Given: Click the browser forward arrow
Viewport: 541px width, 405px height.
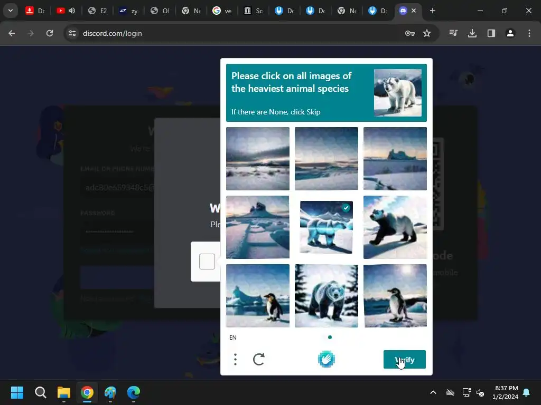Looking at the screenshot, I should pos(31,33).
